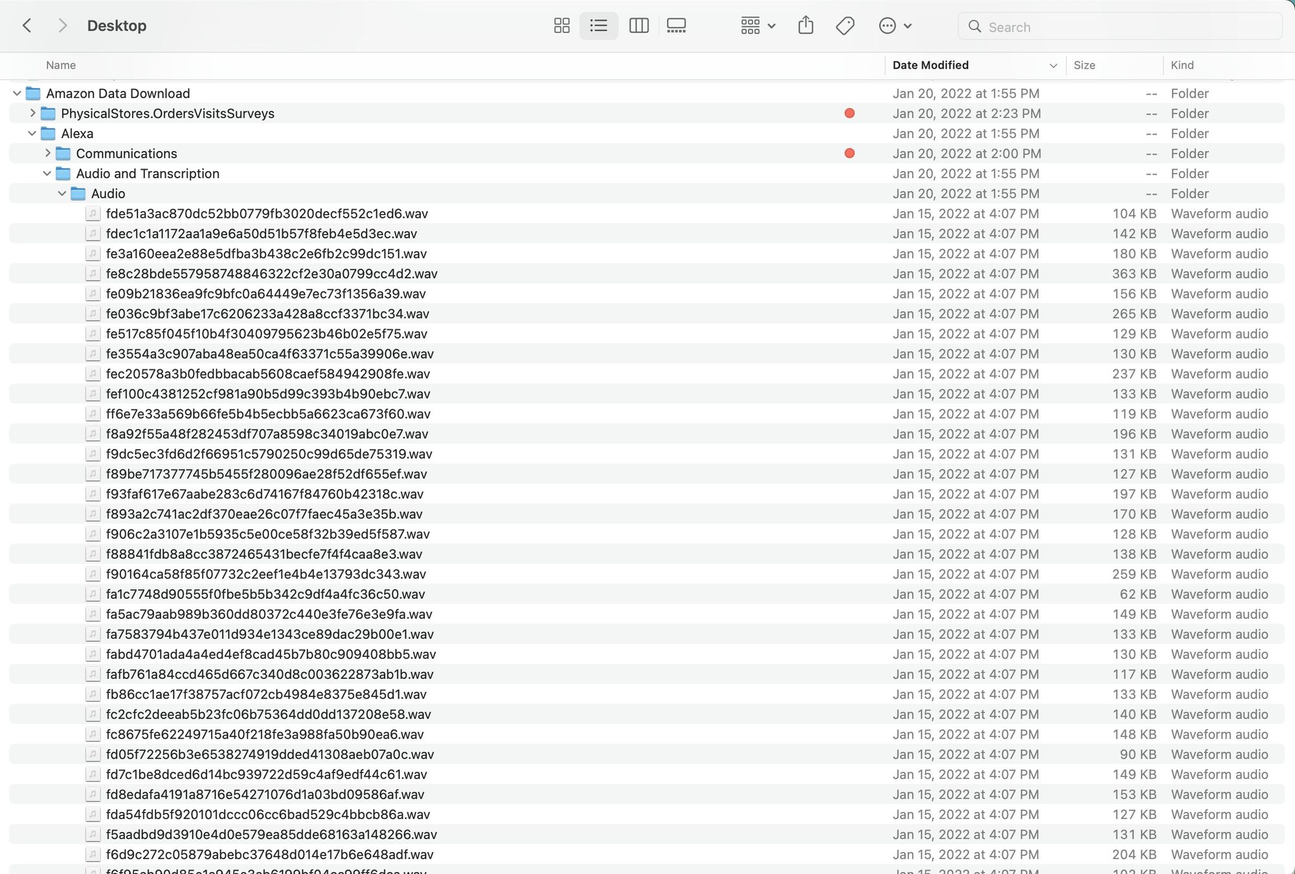Switch to list view
Screen dimensions: 1295x874
[x=598, y=26]
